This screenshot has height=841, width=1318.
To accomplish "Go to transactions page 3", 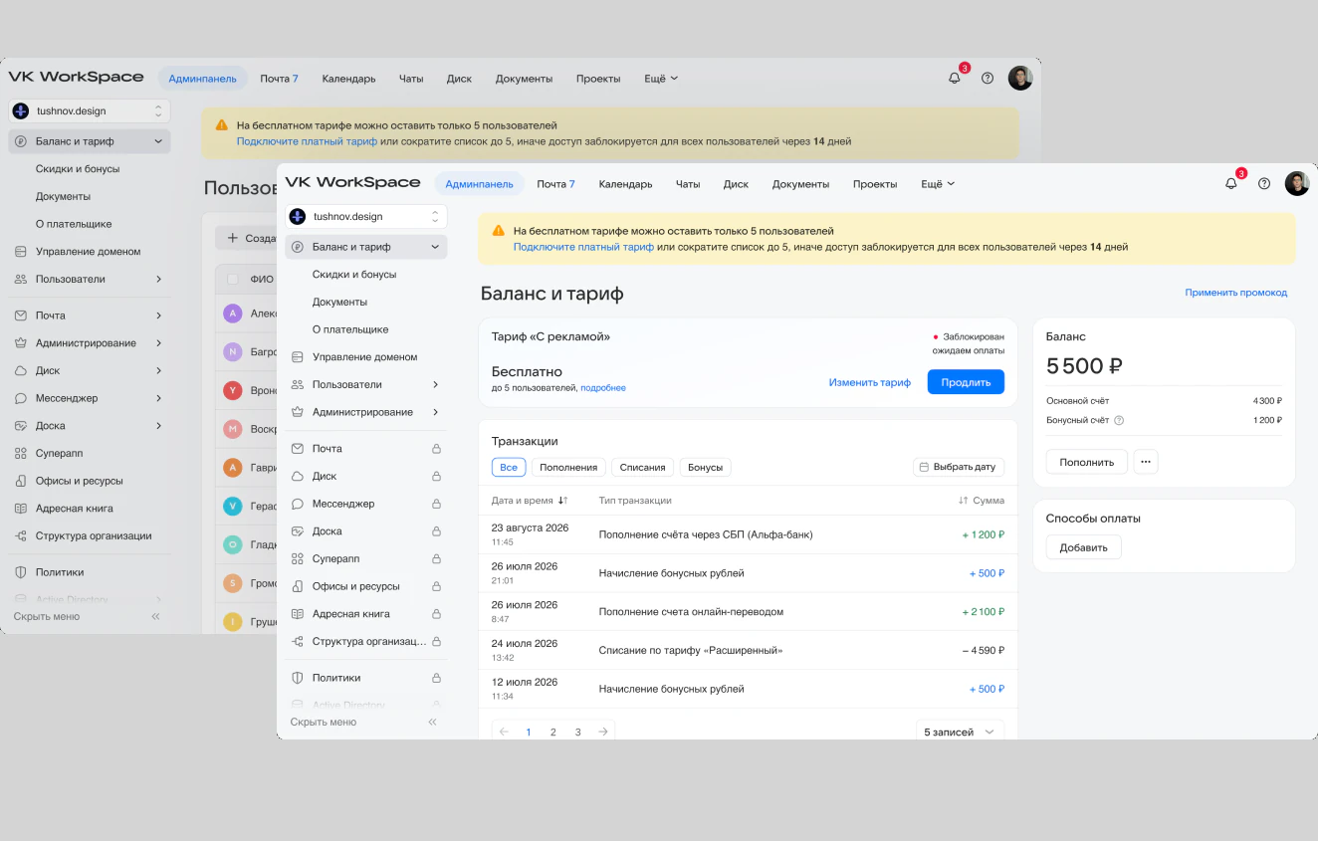I will [578, 732].
